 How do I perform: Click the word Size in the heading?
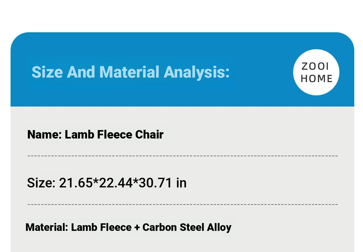pos(47,72)
